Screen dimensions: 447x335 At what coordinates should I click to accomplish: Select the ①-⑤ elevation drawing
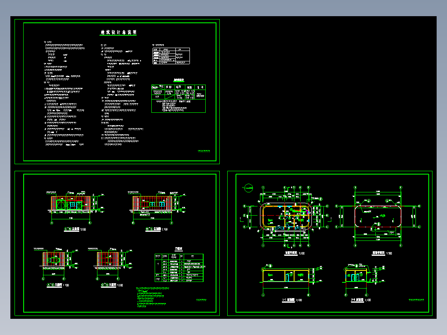(75, 207)
